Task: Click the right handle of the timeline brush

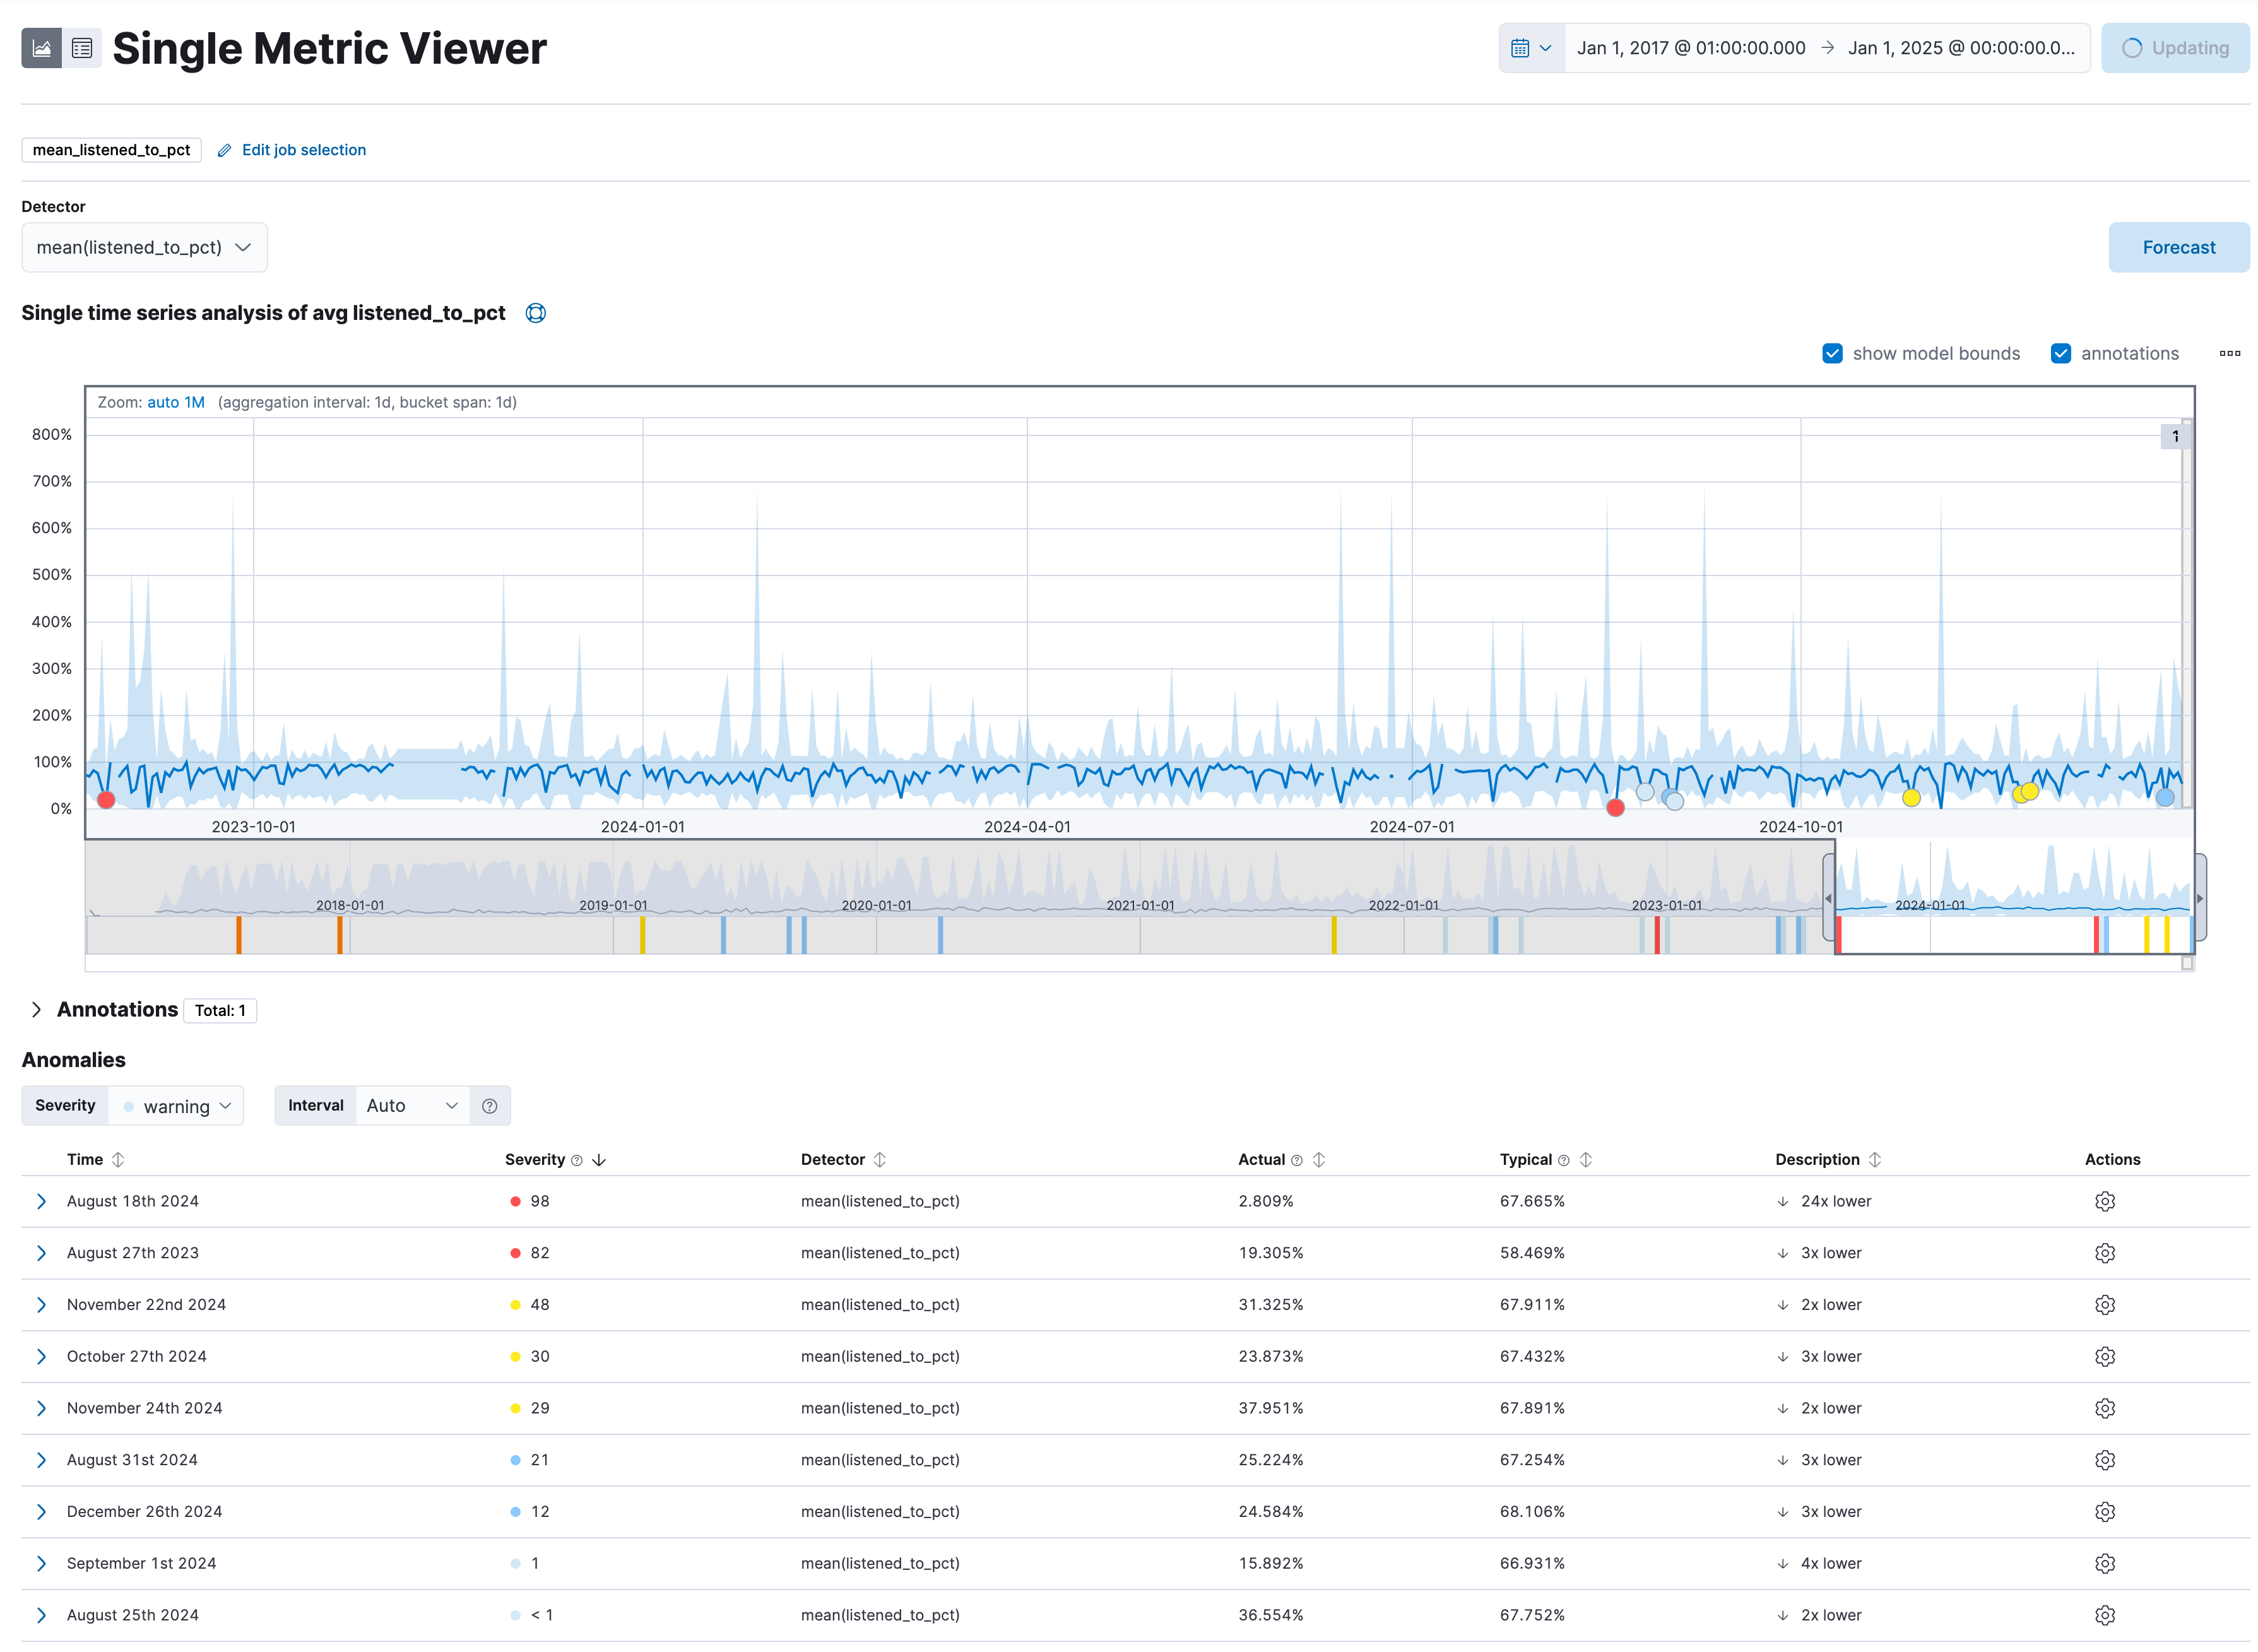Action: click(x=2199, y=897)
